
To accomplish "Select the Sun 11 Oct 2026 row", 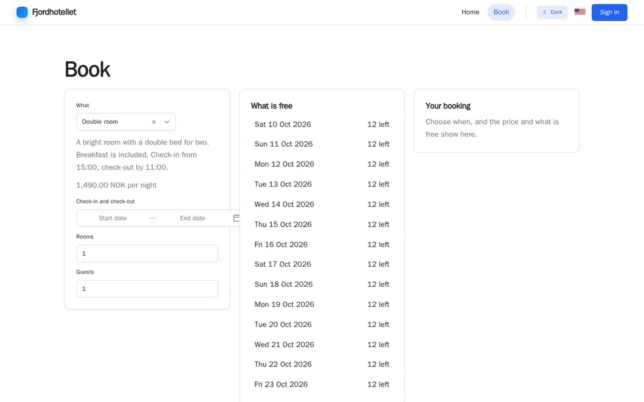I will pyautogui.click(x=321, y=144).
